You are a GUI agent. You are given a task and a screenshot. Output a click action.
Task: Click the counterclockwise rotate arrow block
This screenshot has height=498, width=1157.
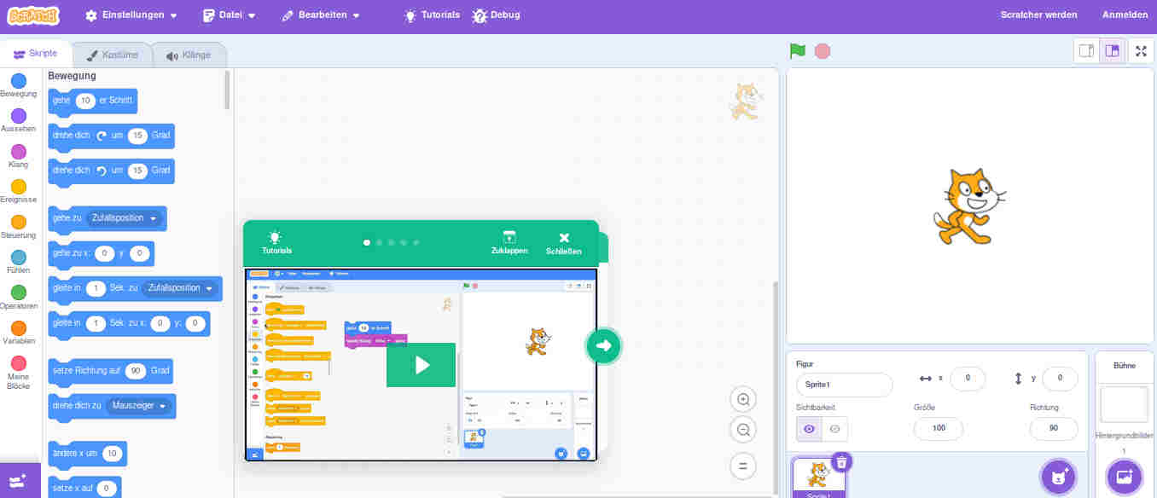(x=111, y=171)
